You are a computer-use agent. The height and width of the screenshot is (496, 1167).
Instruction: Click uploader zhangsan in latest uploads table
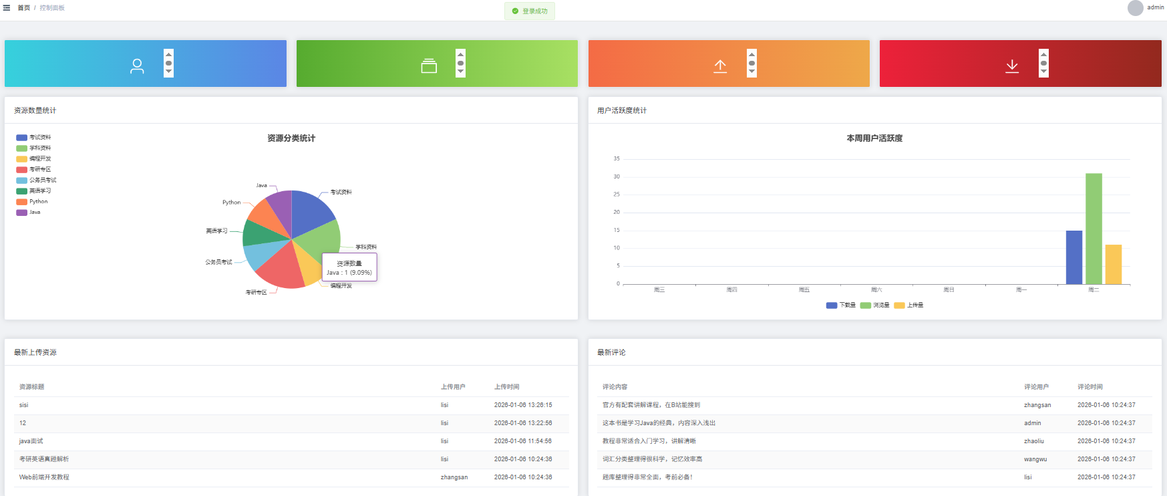[454, 477]
